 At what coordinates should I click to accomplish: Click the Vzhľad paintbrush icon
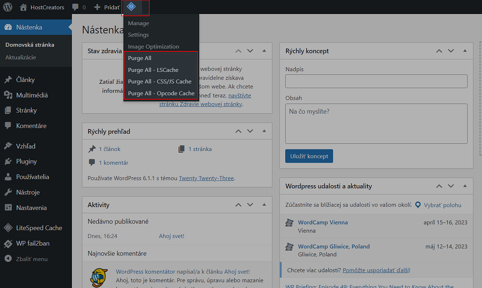pos(8,146)
